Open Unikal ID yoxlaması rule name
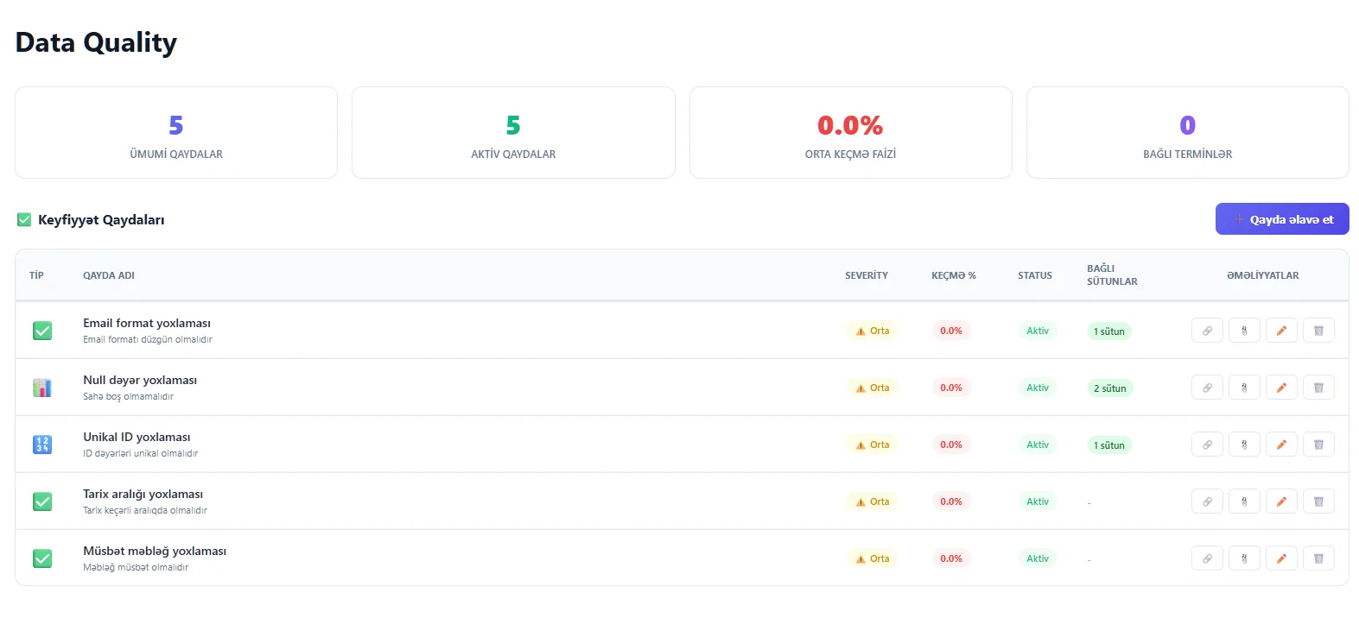 137,437
